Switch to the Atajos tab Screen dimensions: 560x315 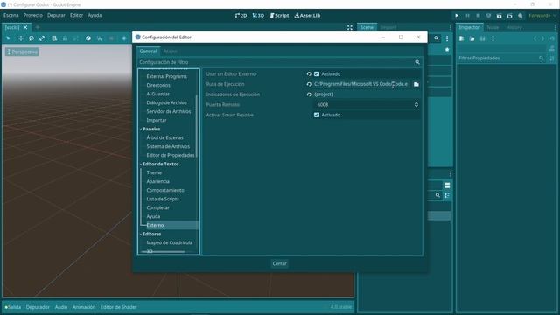tap(171, 52)
